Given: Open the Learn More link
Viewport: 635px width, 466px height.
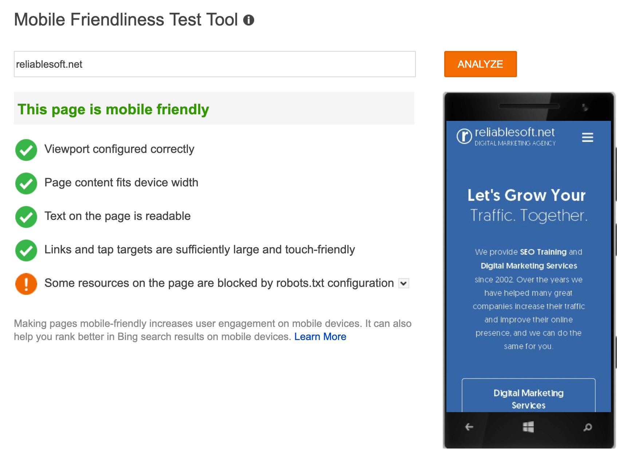Looking at the screenshot, I should click(x=320, y=337).
